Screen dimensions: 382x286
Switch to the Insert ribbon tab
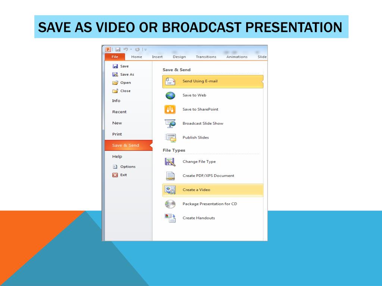click(x=157, y=57)
